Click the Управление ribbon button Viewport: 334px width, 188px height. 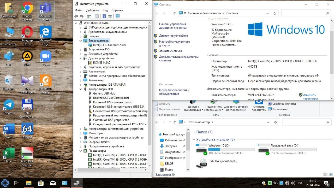[278, 109]
